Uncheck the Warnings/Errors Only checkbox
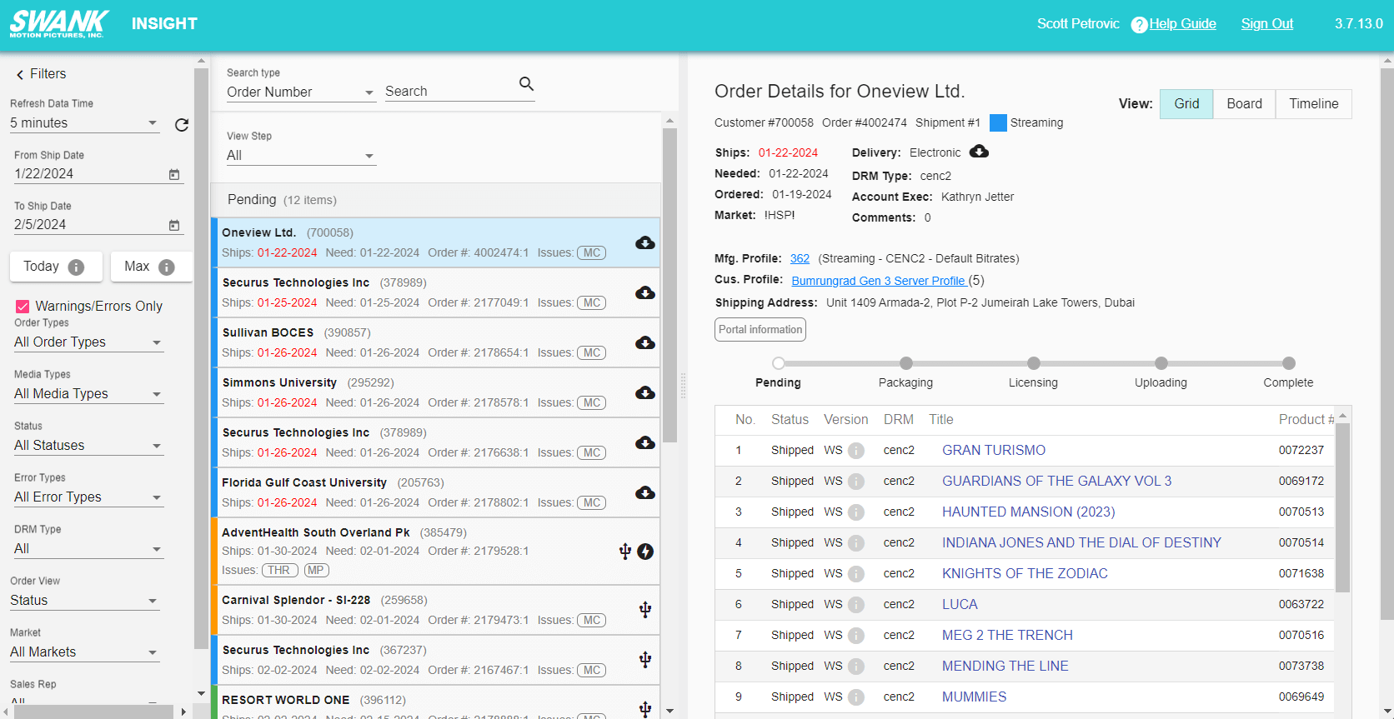The width and height of the screenshot is (1394, 719). coord(23,307)
